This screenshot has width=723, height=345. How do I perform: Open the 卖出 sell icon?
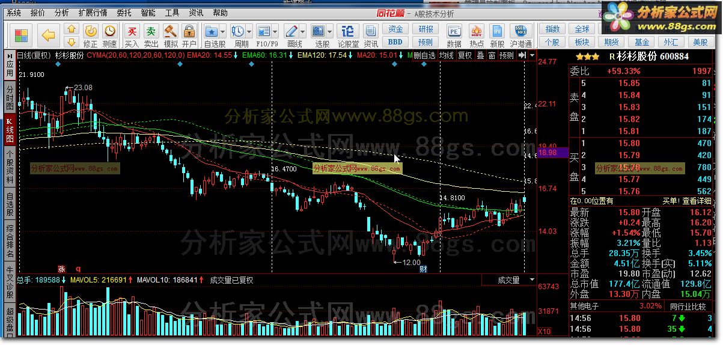(151, 31)
